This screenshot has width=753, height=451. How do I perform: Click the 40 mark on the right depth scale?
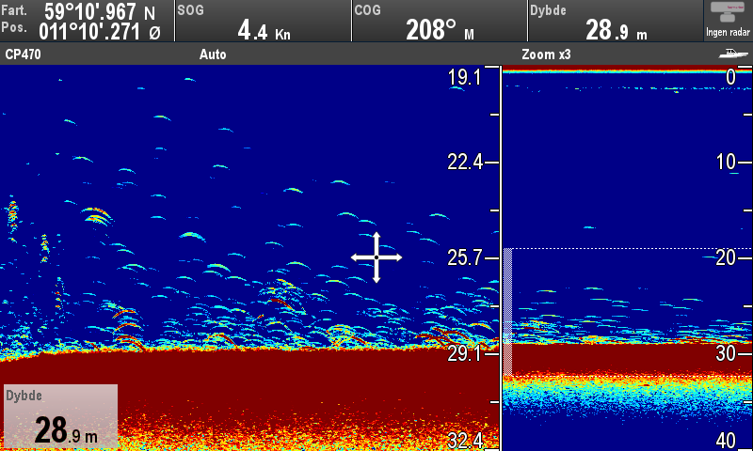coord(725,440)
